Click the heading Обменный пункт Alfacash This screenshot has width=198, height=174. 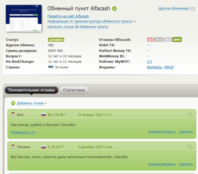pyautogui.click(x=79, y=9)
